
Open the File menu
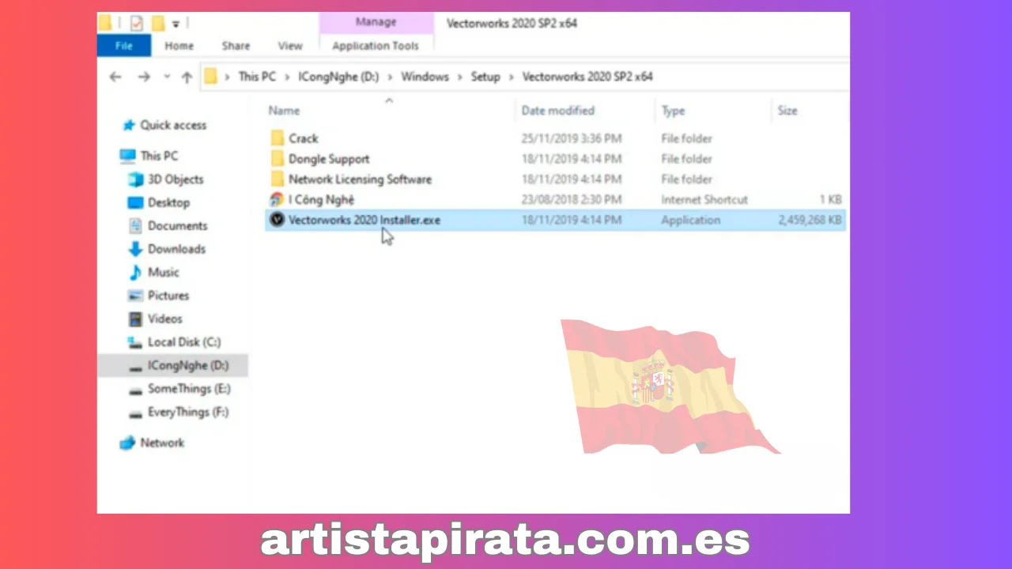(x=124, y=46)
